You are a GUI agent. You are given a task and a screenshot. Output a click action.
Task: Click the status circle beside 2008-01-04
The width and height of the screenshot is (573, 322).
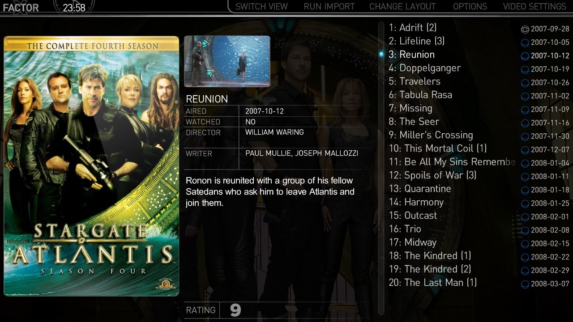pyautogui.click(x=525, y=164)
